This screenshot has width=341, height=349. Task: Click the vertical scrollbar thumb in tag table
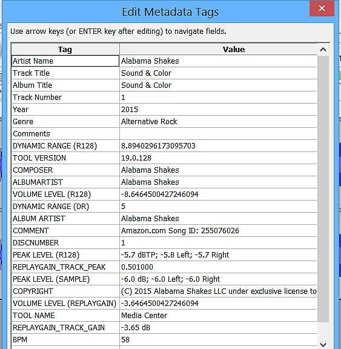pyautogui.click(x=323, y=189)
